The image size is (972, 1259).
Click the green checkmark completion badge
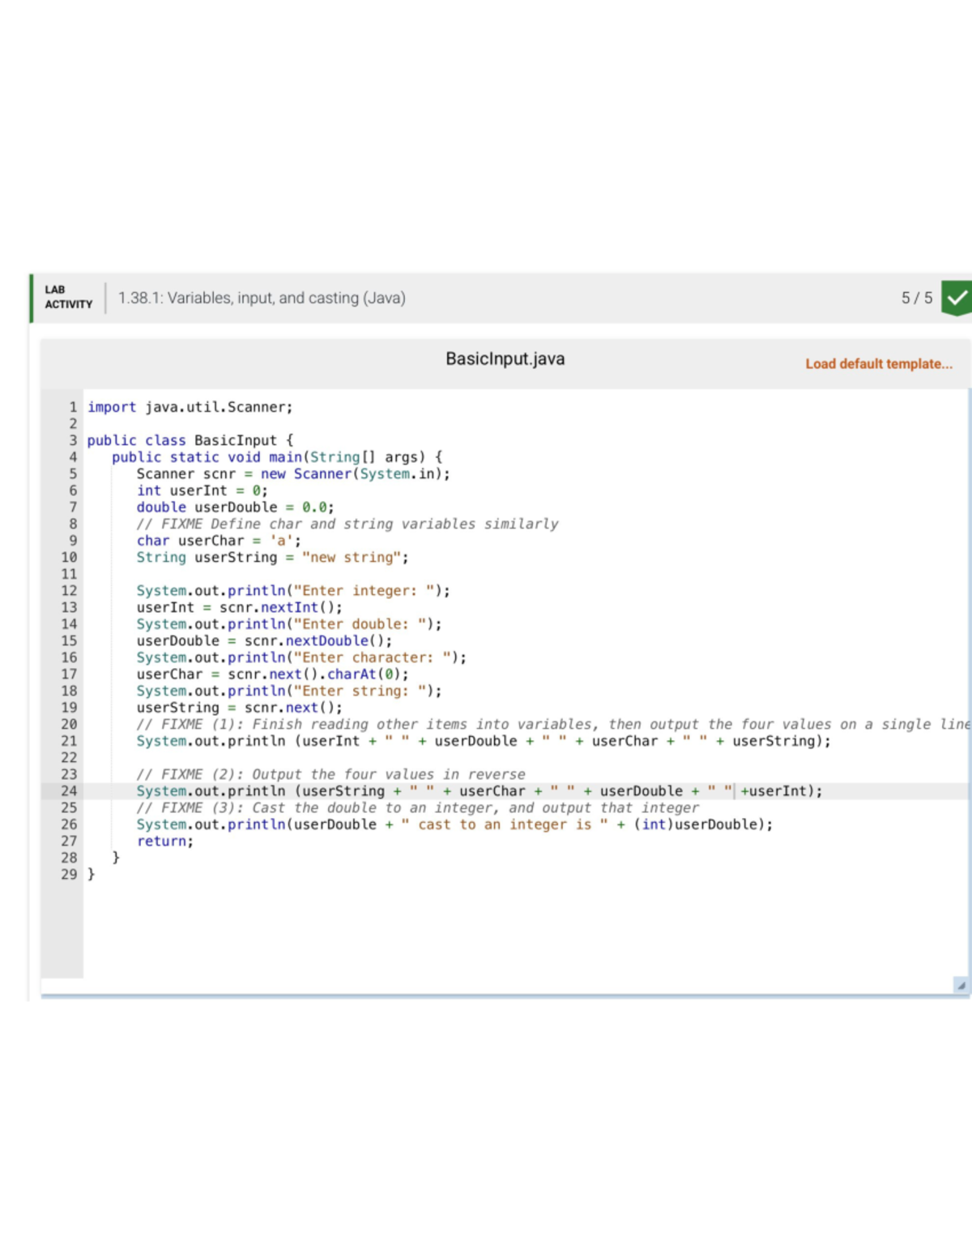tap(957, 298)
